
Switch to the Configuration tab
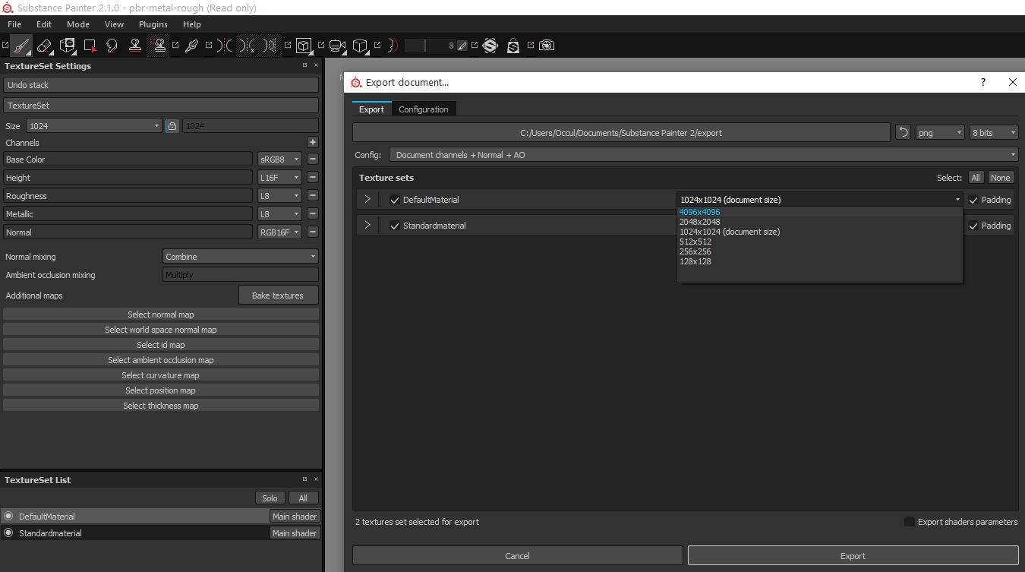424,109
